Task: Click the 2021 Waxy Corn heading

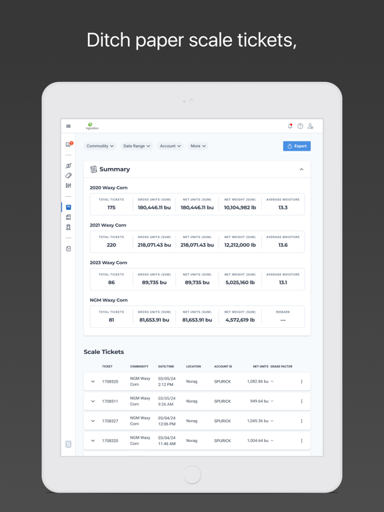Action: tap(108, 225)
